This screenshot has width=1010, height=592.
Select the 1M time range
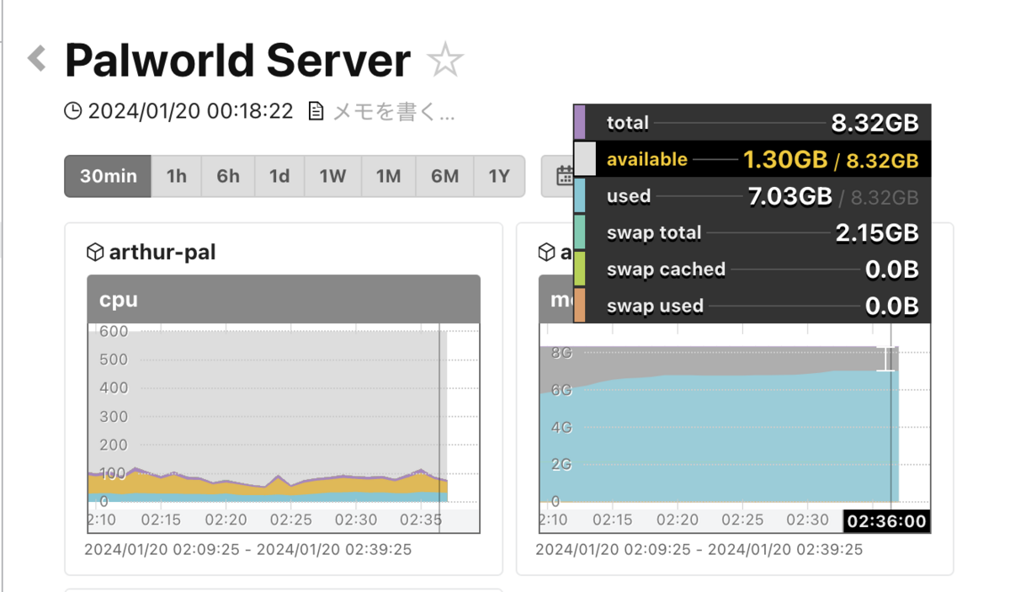click(x=388, y=176)
